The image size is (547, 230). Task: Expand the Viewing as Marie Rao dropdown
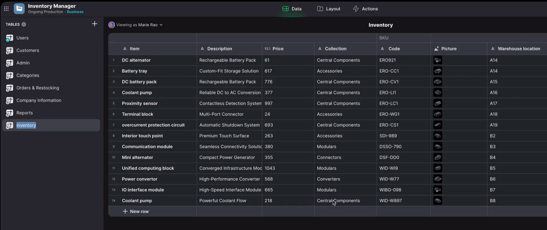(136, 25)
